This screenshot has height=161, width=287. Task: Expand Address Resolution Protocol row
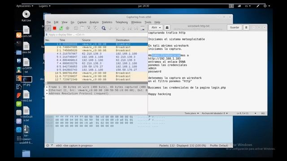(47, 93)
